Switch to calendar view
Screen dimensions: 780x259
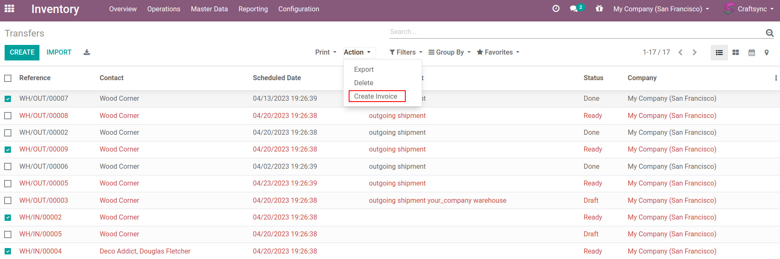[751, 52]
